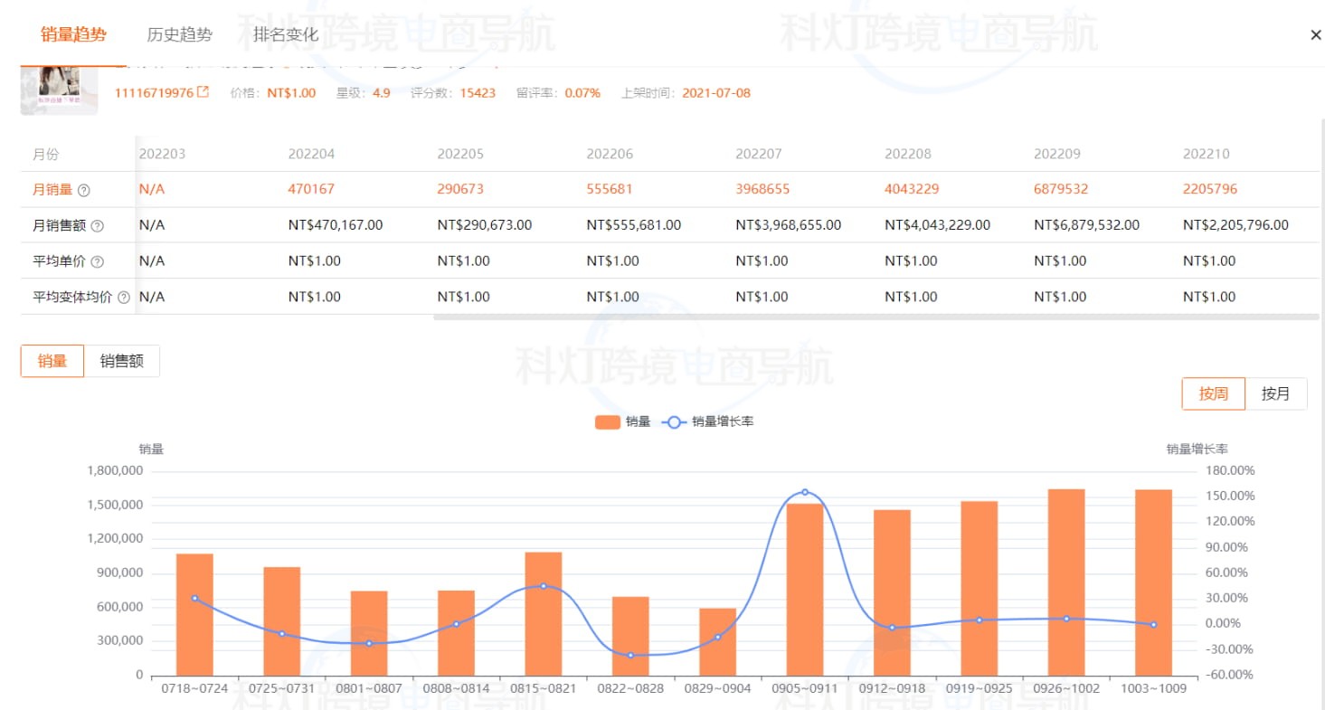Click help icon next to 月销售额
This screenshot has height=710, width=1325.
pyautogui.click(x=98, y=226)
